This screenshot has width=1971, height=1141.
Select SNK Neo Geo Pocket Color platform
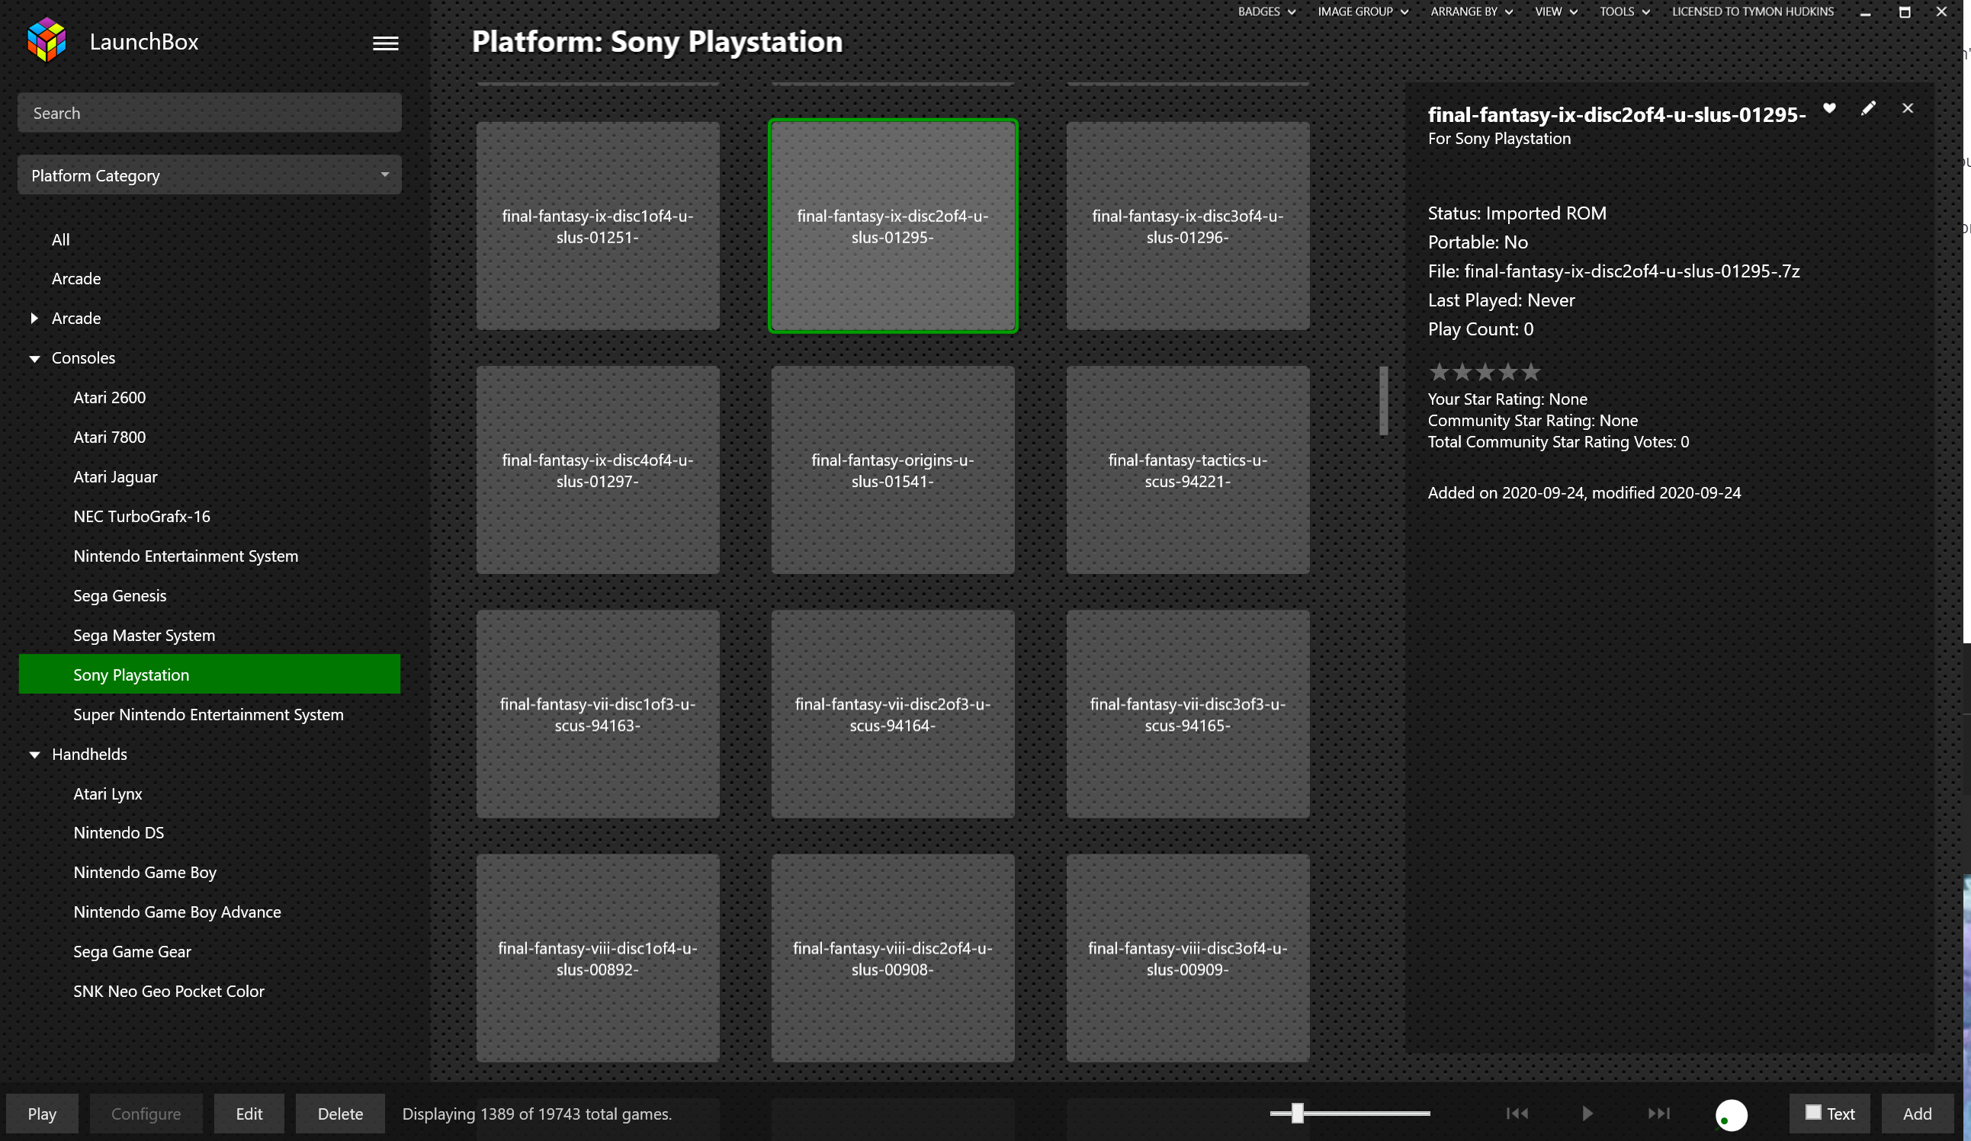click(x=169, y=991)
